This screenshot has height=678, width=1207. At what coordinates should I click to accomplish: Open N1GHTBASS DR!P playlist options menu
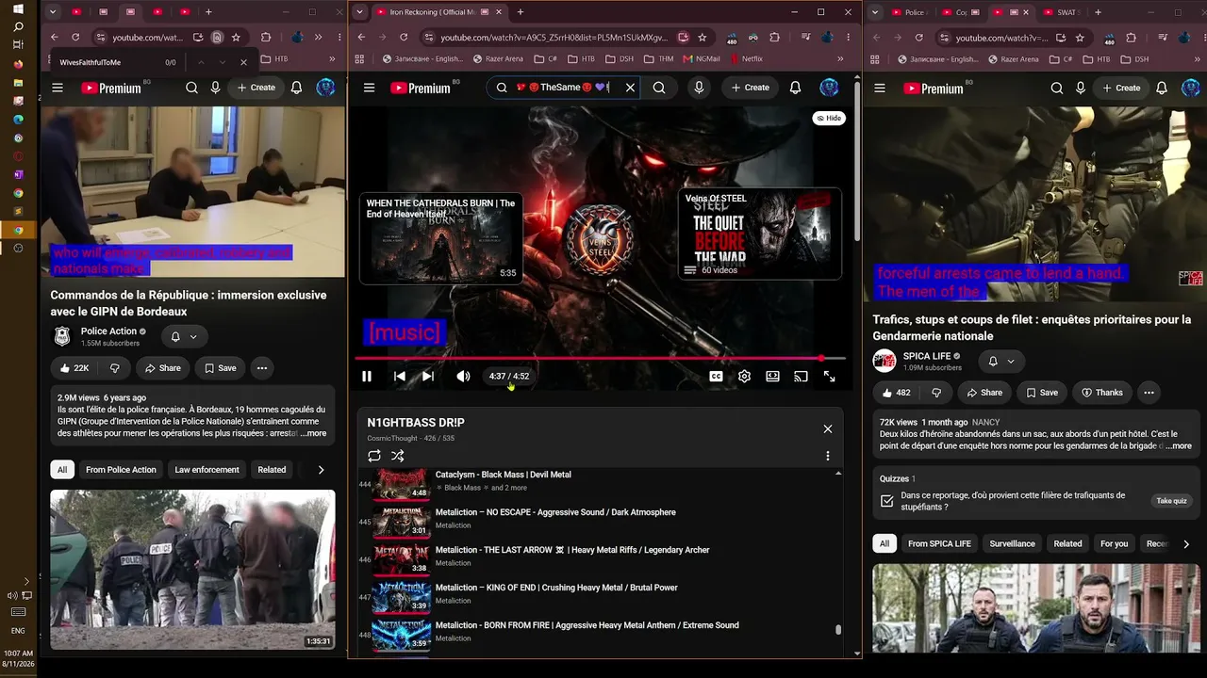[828, 456]
